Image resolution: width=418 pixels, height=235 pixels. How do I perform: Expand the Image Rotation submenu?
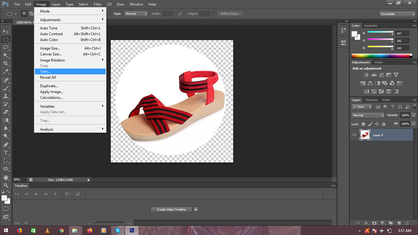click(x=70, y=60)
